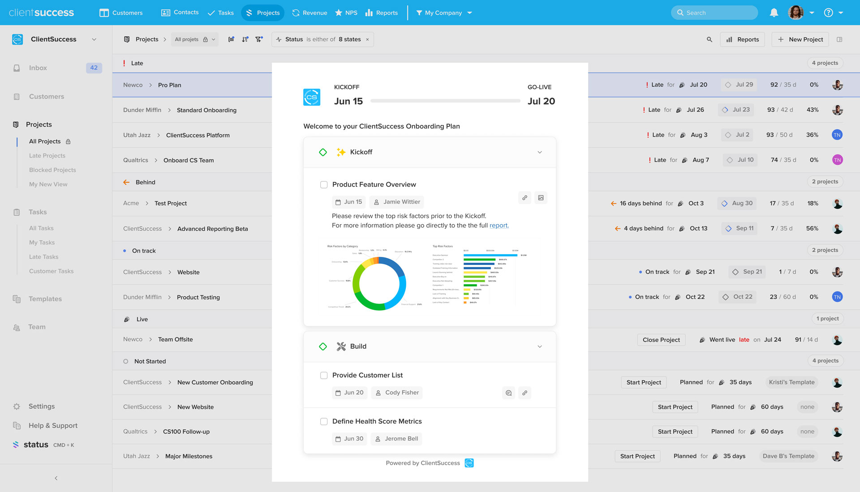Click the comment icon on Provide Customer List

tap(508, 393)
